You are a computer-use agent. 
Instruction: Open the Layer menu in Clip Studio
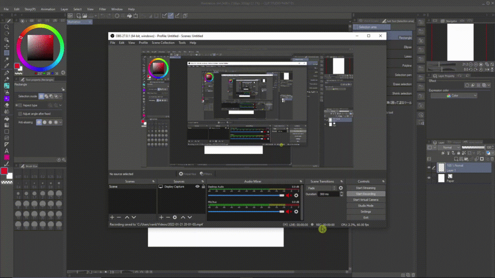(64, 9)
